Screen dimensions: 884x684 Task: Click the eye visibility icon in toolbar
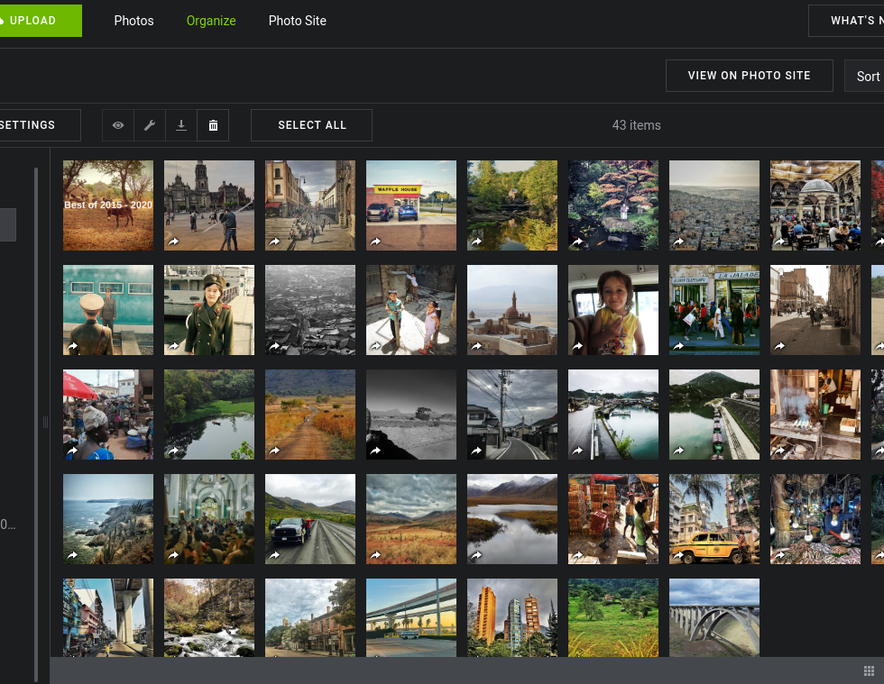point(118,125)
